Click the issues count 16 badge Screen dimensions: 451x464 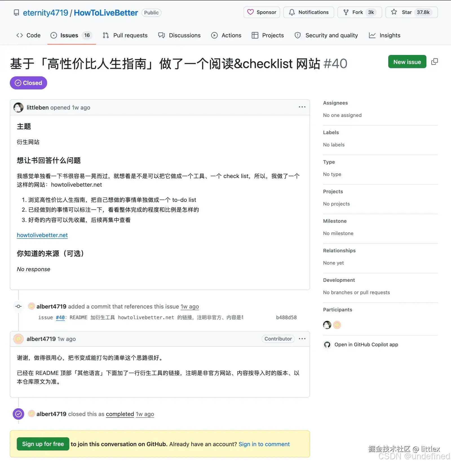point(87,35)
